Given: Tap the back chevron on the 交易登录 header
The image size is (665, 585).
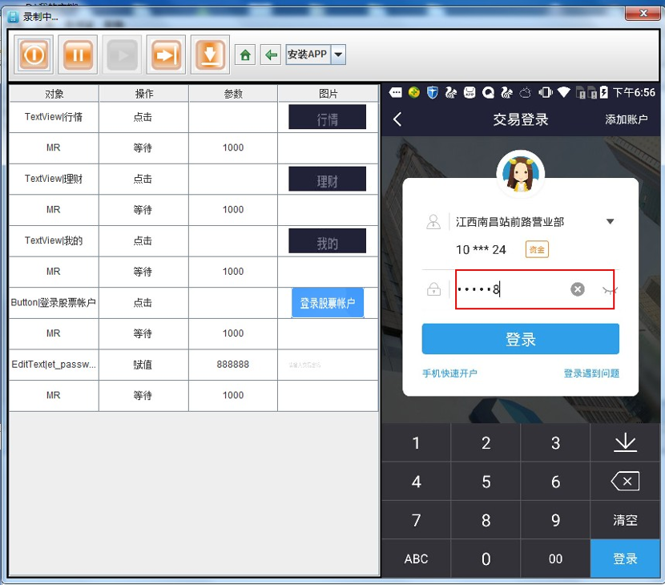Looking at the screenshot, I should tap(397, 118).
